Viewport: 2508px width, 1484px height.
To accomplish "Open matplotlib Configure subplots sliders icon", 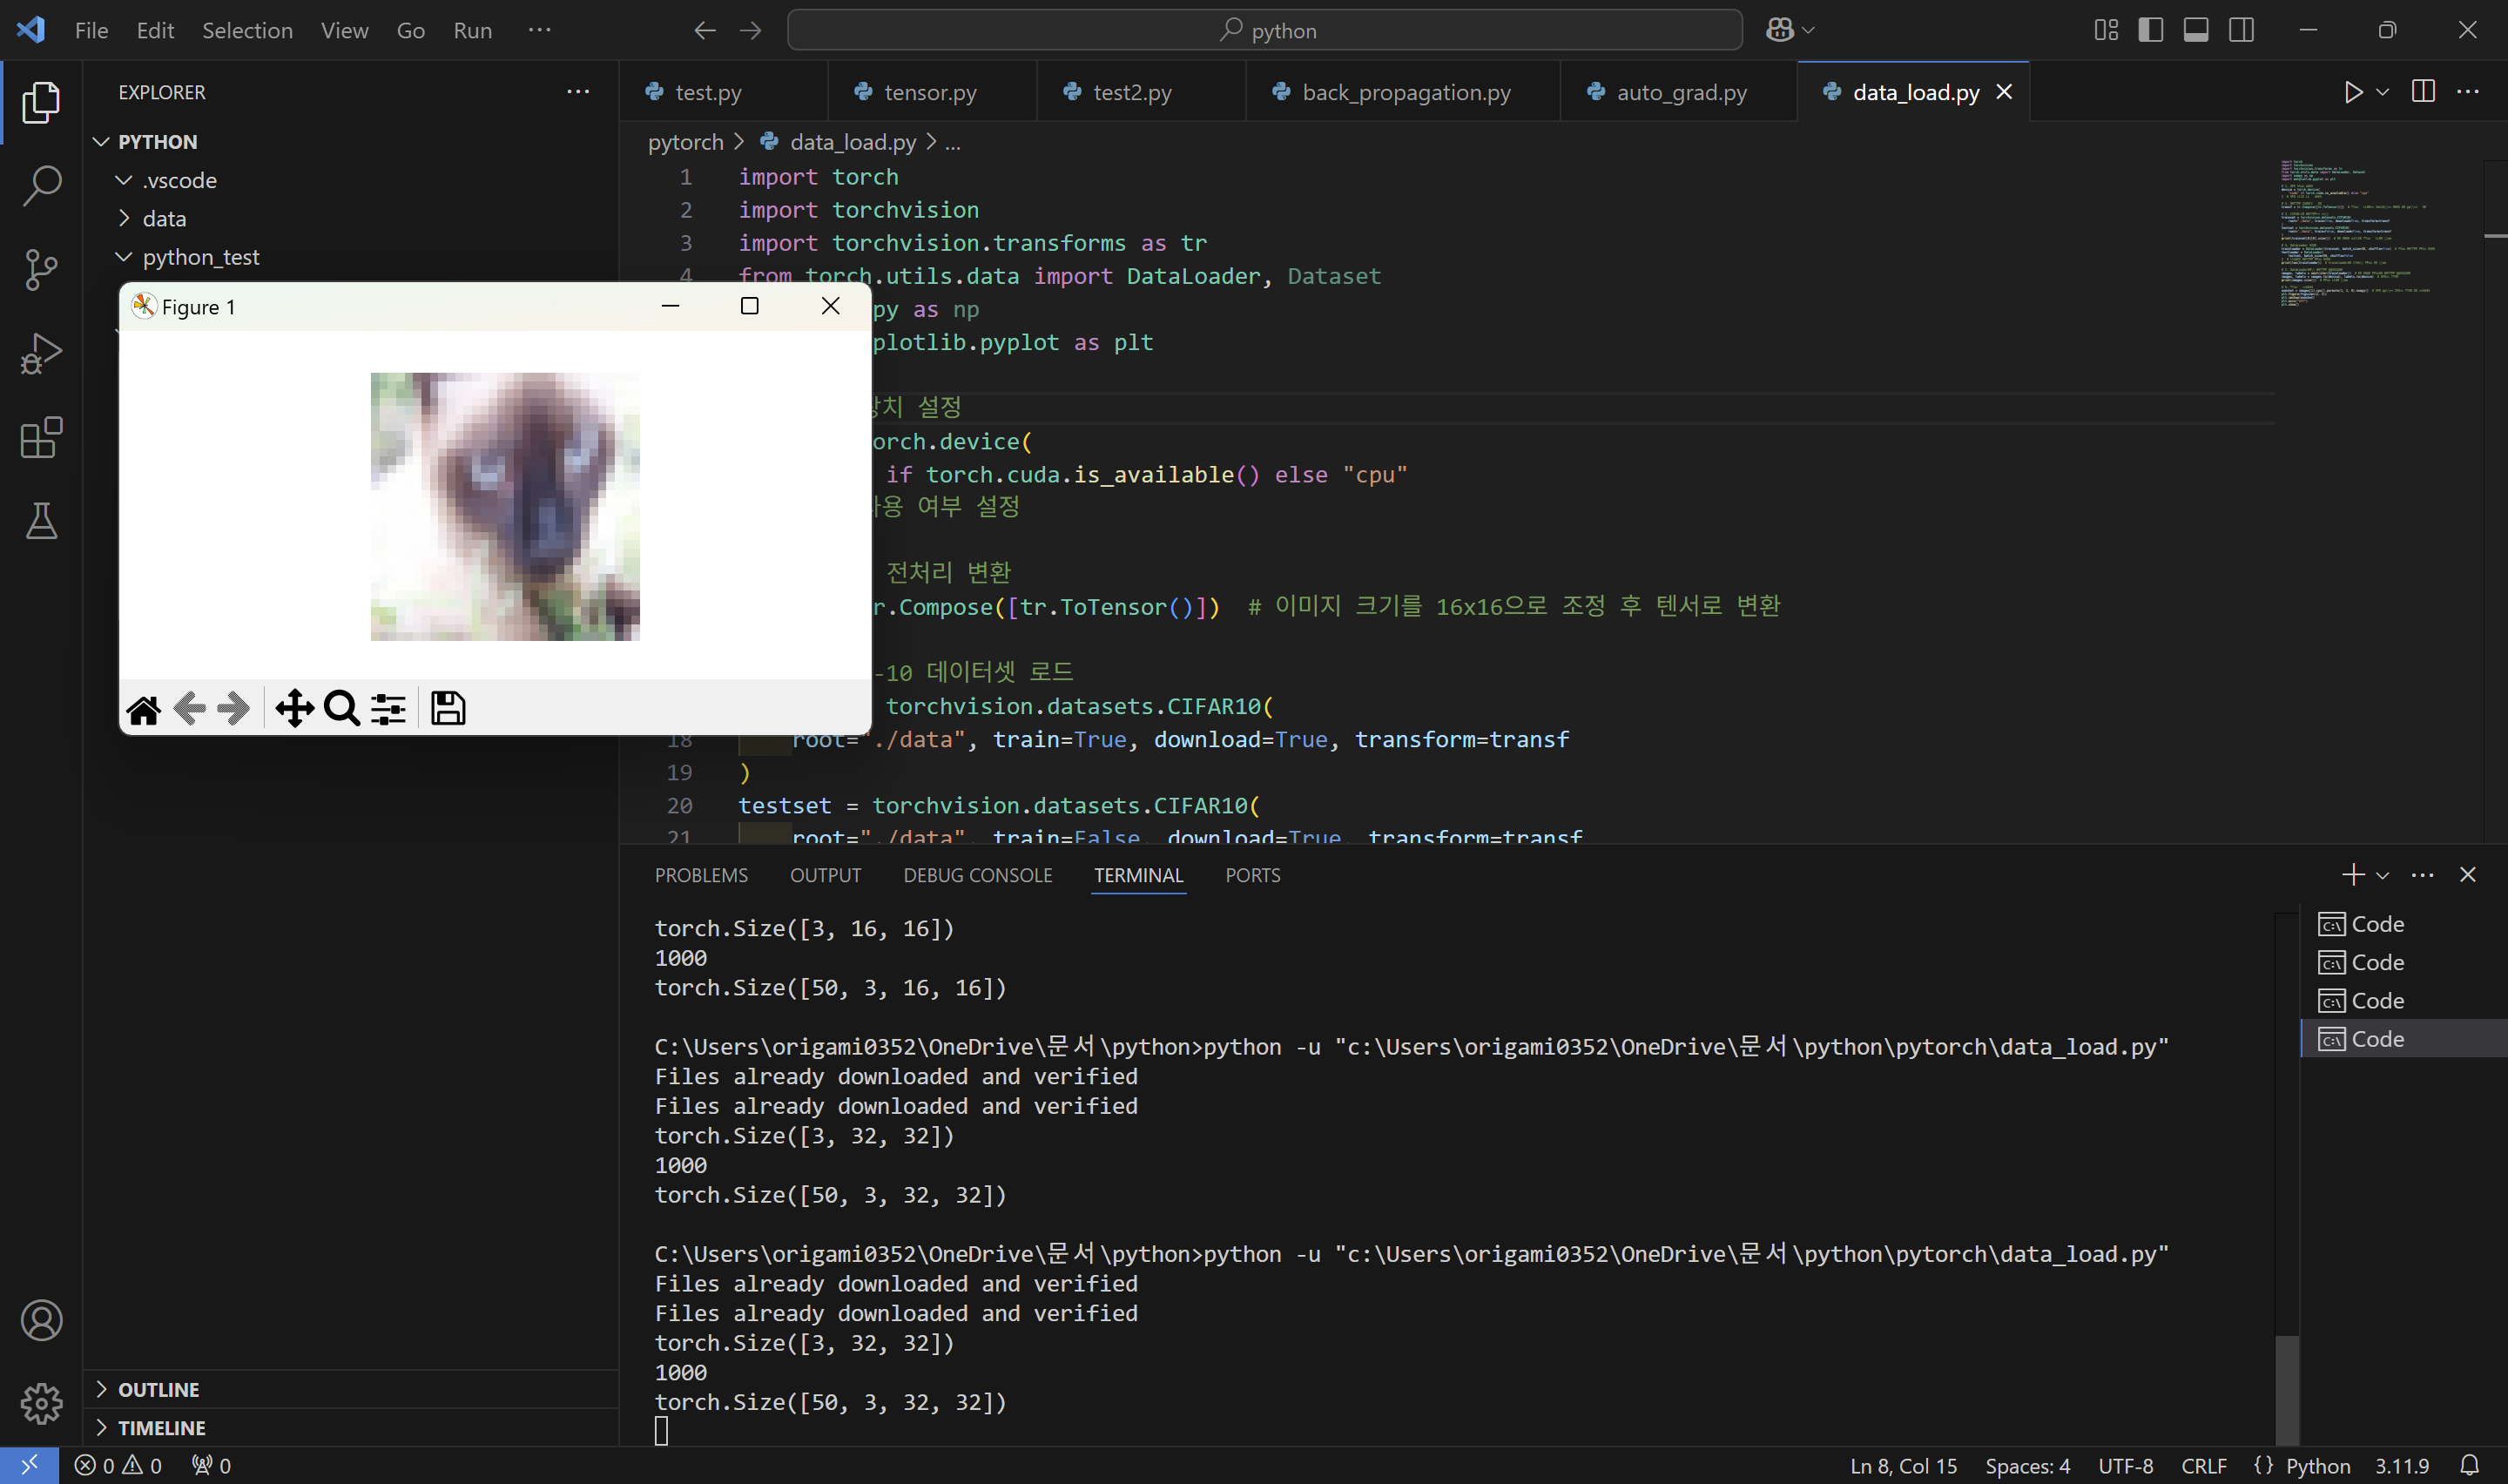I will coord(388,708).
